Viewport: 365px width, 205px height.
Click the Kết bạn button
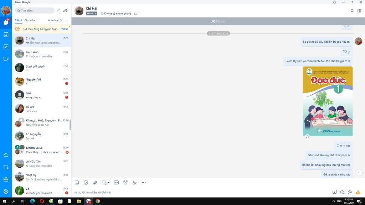tap(218, 21)
